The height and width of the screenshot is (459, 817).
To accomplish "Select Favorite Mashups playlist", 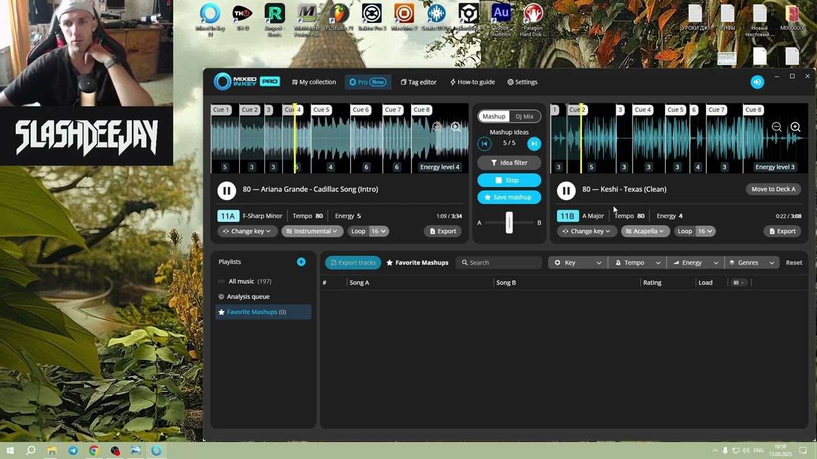I will 263,312.
